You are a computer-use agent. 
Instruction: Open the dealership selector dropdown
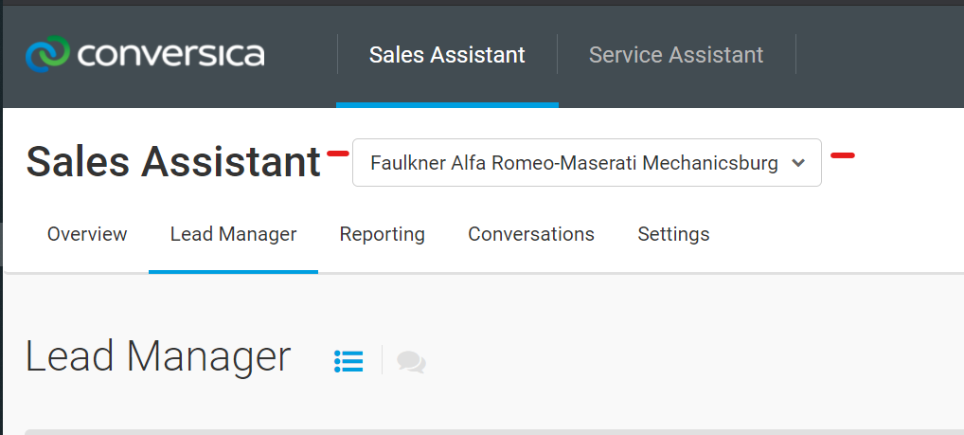586,162
